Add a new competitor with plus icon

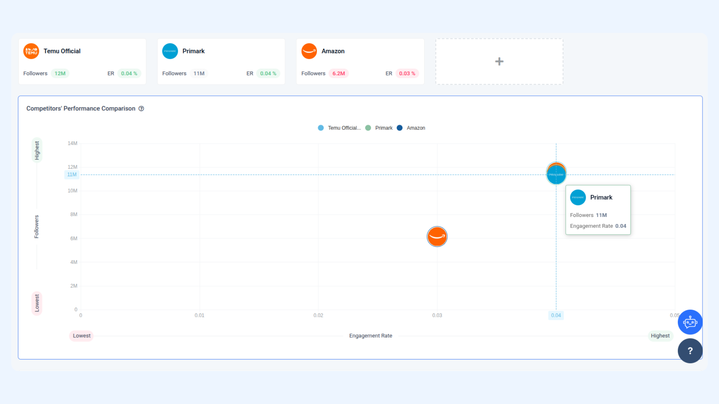point(499,61)
